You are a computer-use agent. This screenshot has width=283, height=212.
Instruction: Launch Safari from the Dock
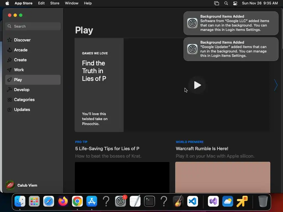49,201
